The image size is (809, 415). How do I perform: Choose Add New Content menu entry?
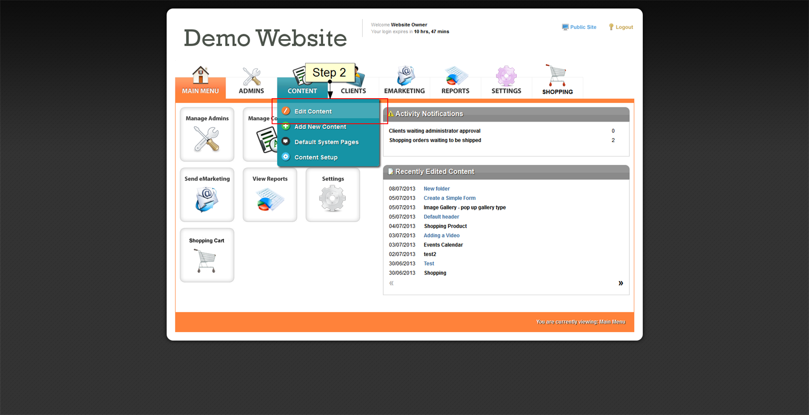320,127
